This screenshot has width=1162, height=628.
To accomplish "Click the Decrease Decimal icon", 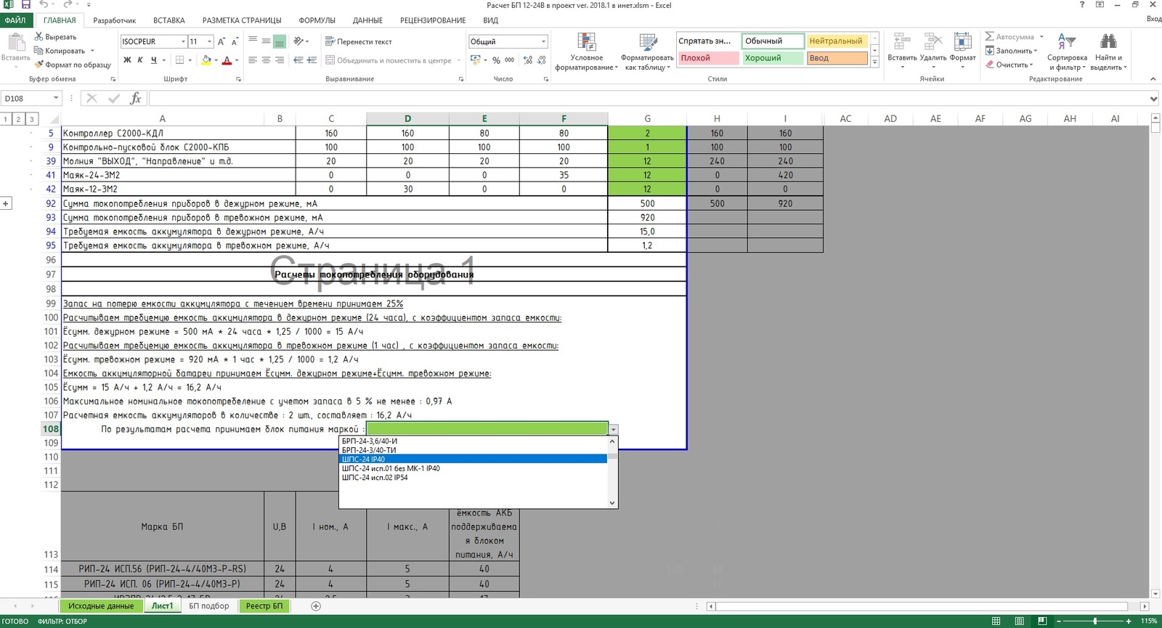I will (x=542, y=60).
